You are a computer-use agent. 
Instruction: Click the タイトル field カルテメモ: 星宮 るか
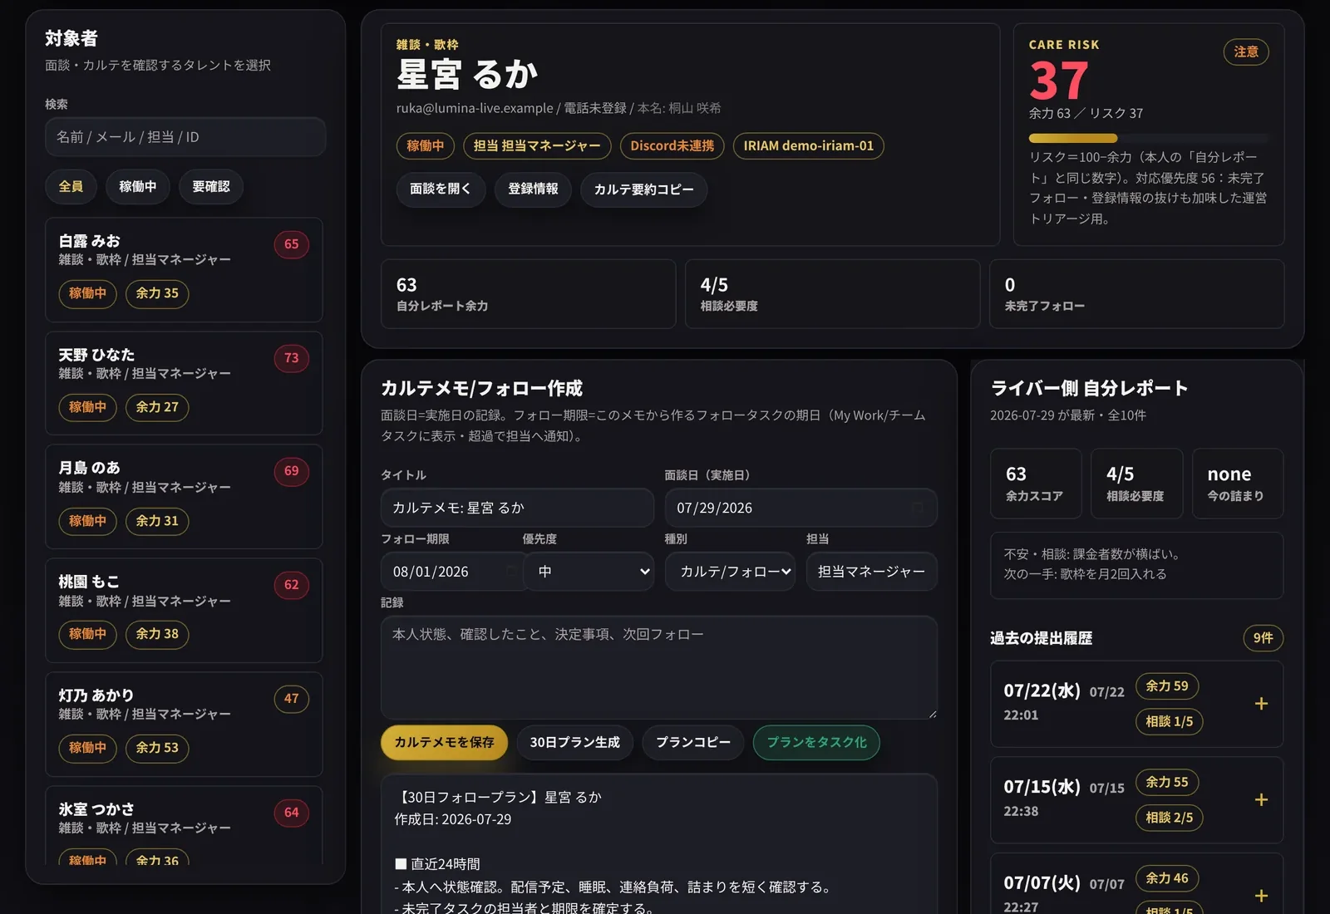click(517, 508)
